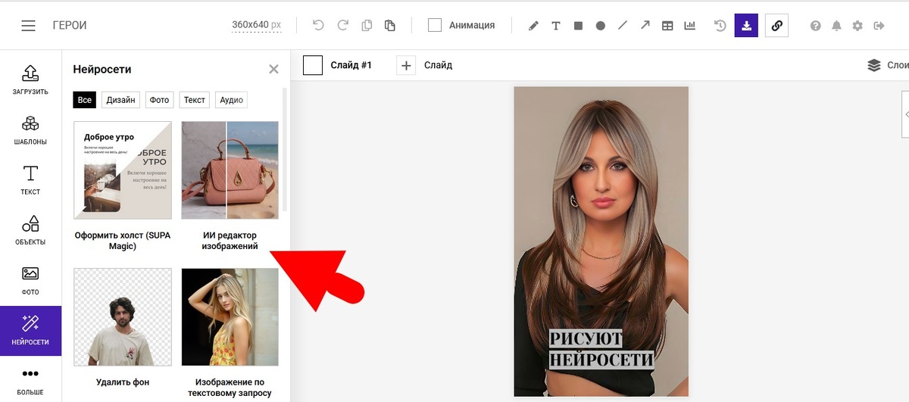Open settings gear icon

[x=857, y=26]
